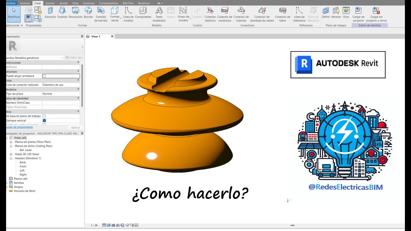Collapse the Mecánica properties section
This screenshot has width=411, height=231.
[x=78, y=89]
